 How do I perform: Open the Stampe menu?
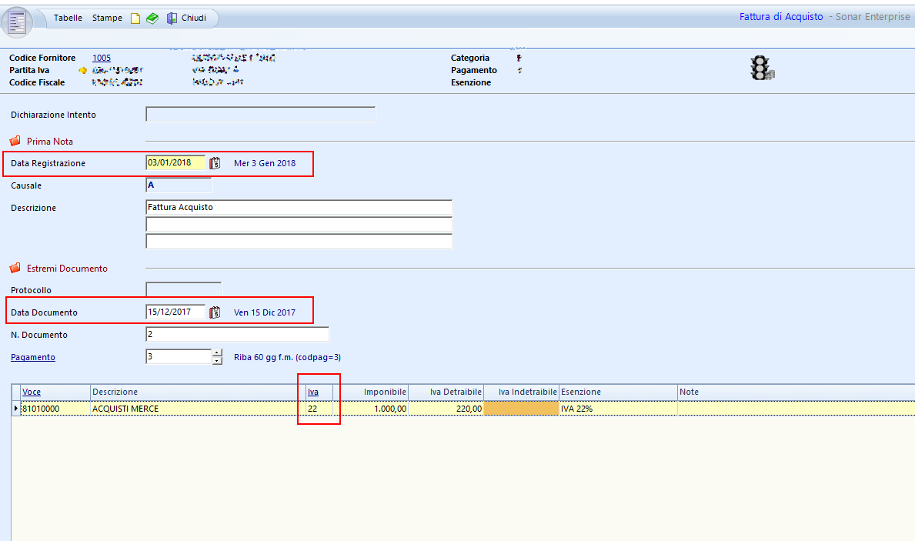[107, 18]
